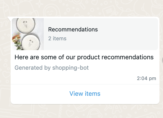Click the product recommendations message text
Screen dimensions: 163x118
84,57
